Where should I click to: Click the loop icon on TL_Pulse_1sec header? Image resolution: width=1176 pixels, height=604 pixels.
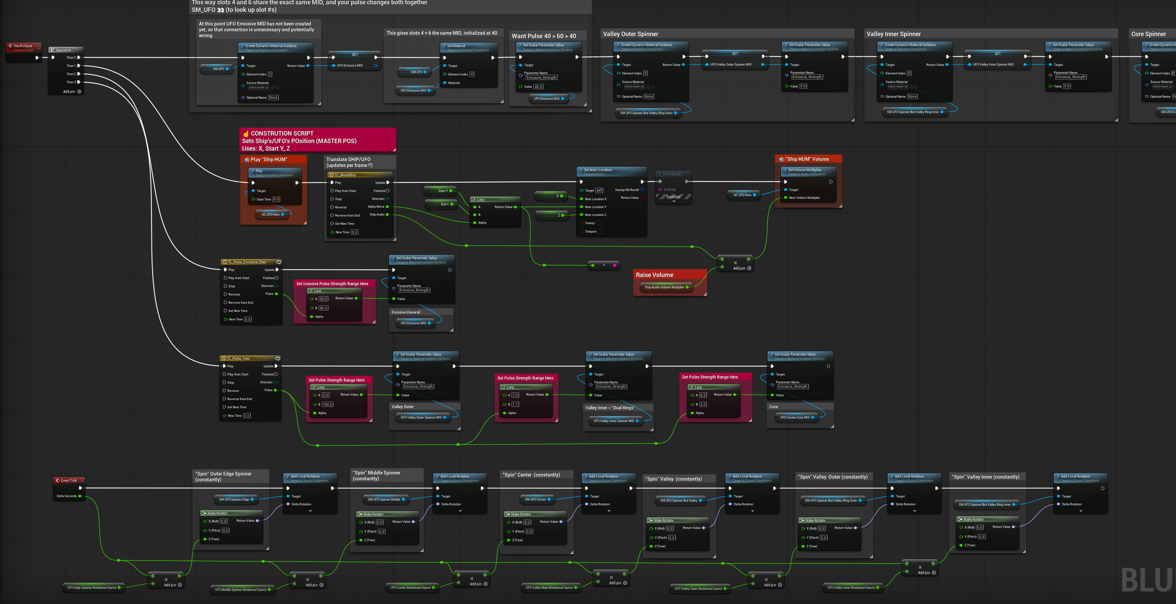[278, 359]
